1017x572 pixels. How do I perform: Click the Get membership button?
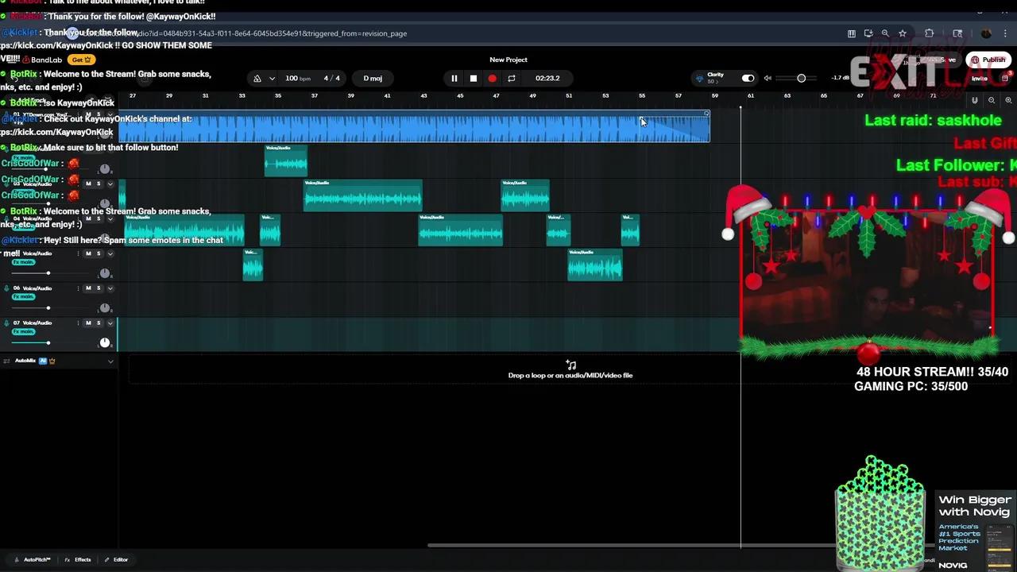coord(82,60)
